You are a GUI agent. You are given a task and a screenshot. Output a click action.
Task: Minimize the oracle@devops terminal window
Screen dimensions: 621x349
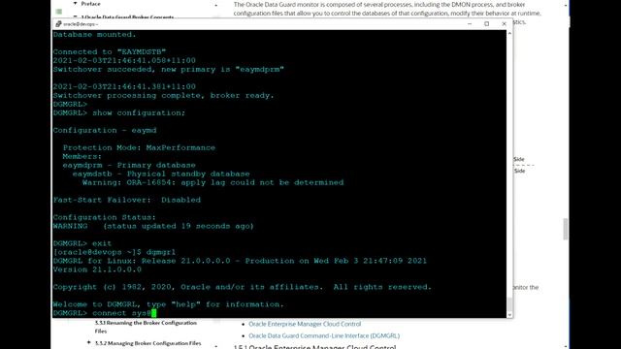pyautogui.click(x=470, y=24)
